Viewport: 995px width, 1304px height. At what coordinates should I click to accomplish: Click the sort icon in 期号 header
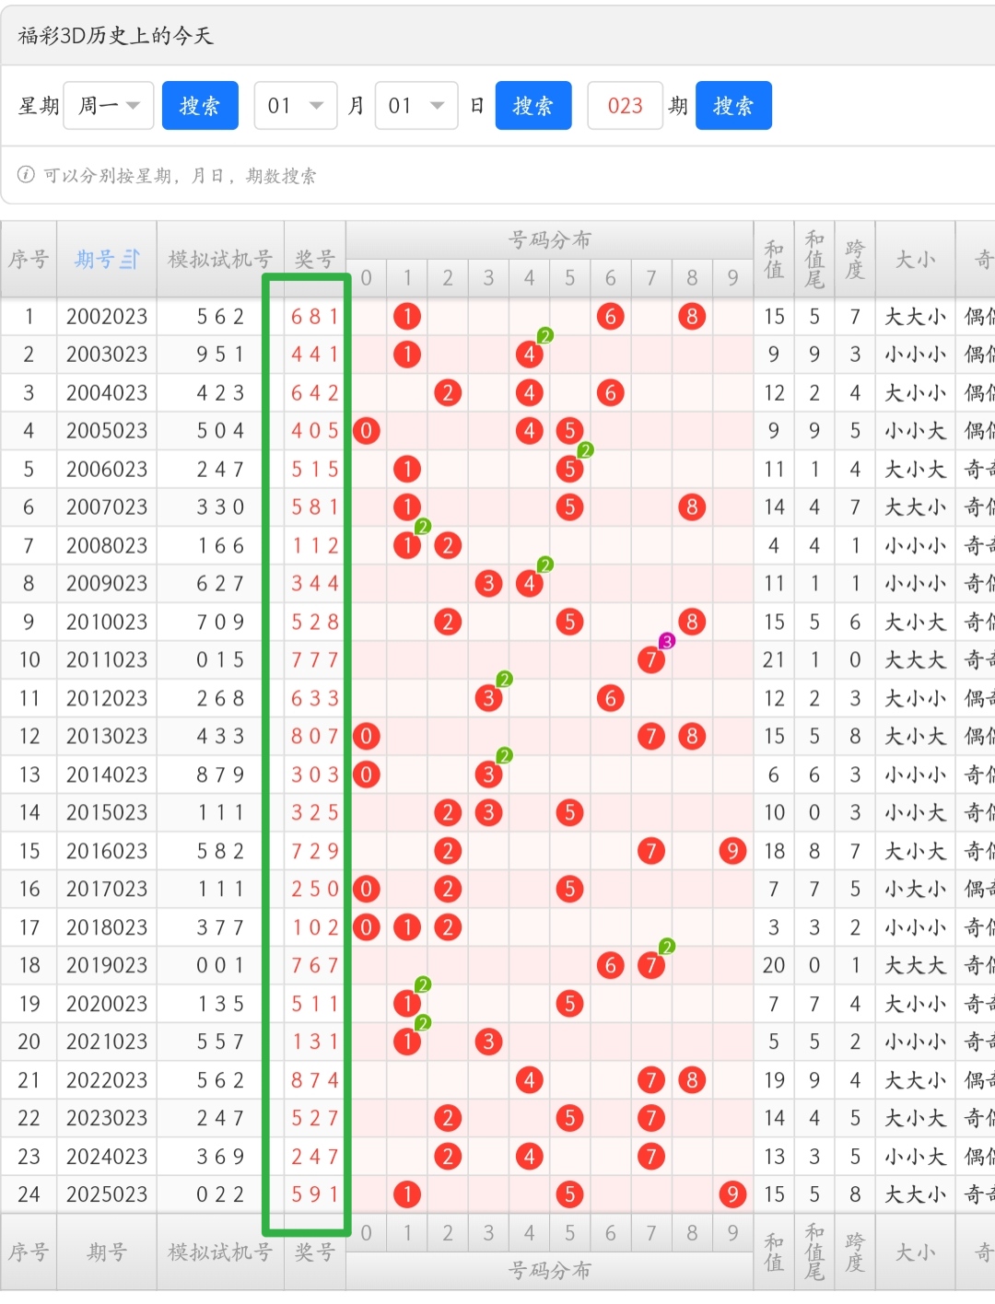pyautogui.click(x=131, y=260)
